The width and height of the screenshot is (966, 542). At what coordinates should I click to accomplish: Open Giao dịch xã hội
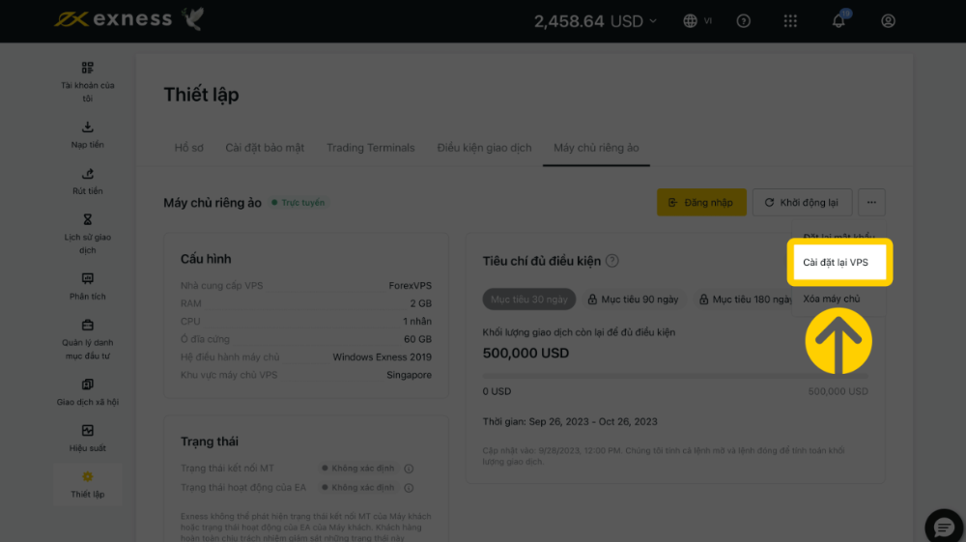pos(88,392)
